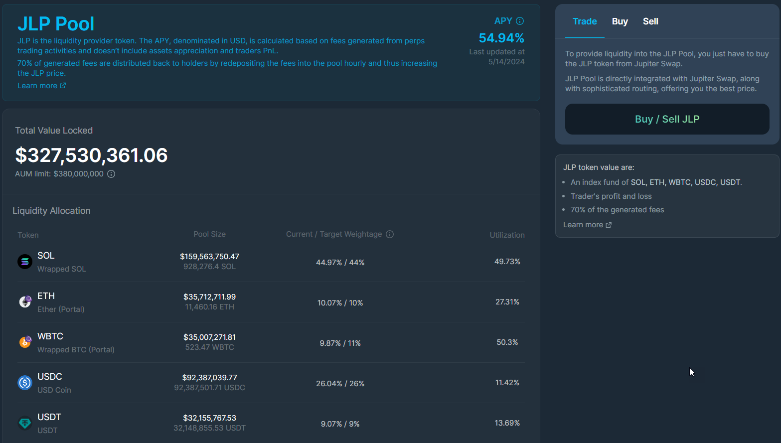This screenshot has width=781, height=443.
Task: Open the Sell tab
Action: pyautogui.click(x=650, y=21)
